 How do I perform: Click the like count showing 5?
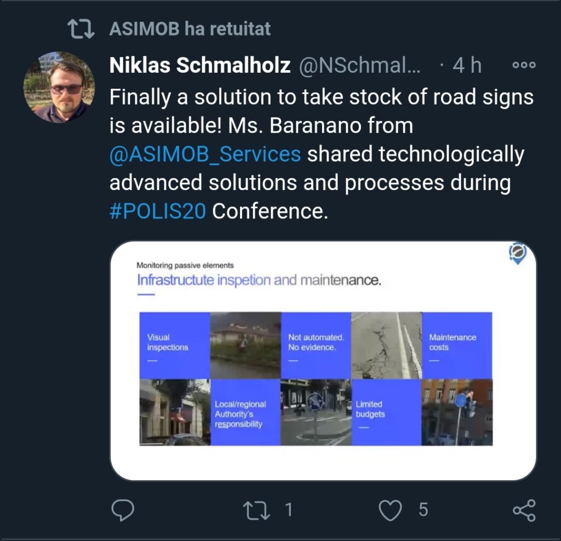pos(422,510)
